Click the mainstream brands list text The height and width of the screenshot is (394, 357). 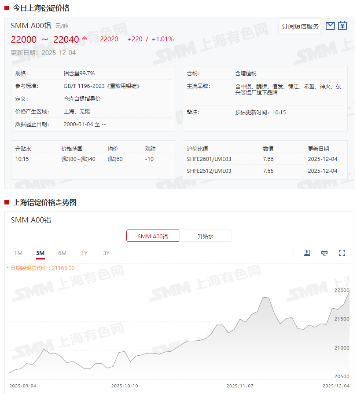[288, 89]
